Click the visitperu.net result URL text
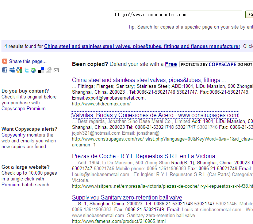 162,186
